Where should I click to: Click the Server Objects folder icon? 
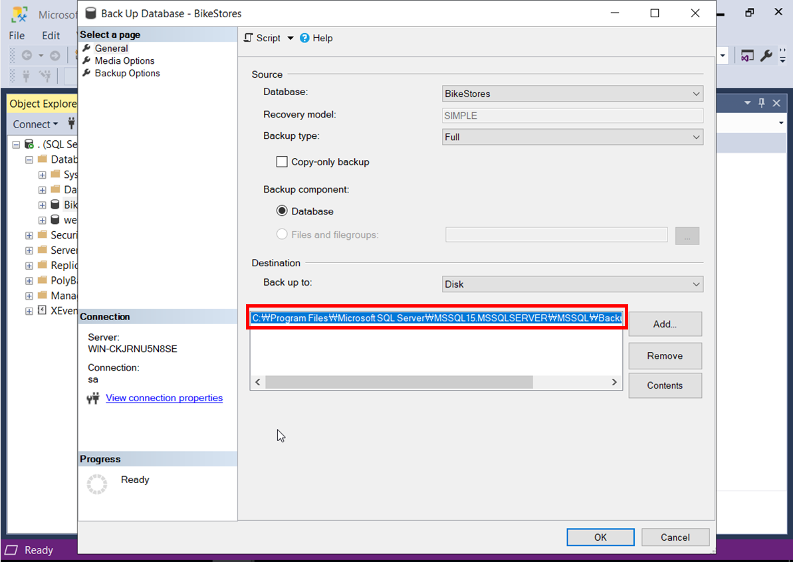coord(43,250)
